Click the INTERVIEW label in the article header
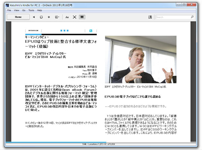202x150 pixels. coord(33,31)
